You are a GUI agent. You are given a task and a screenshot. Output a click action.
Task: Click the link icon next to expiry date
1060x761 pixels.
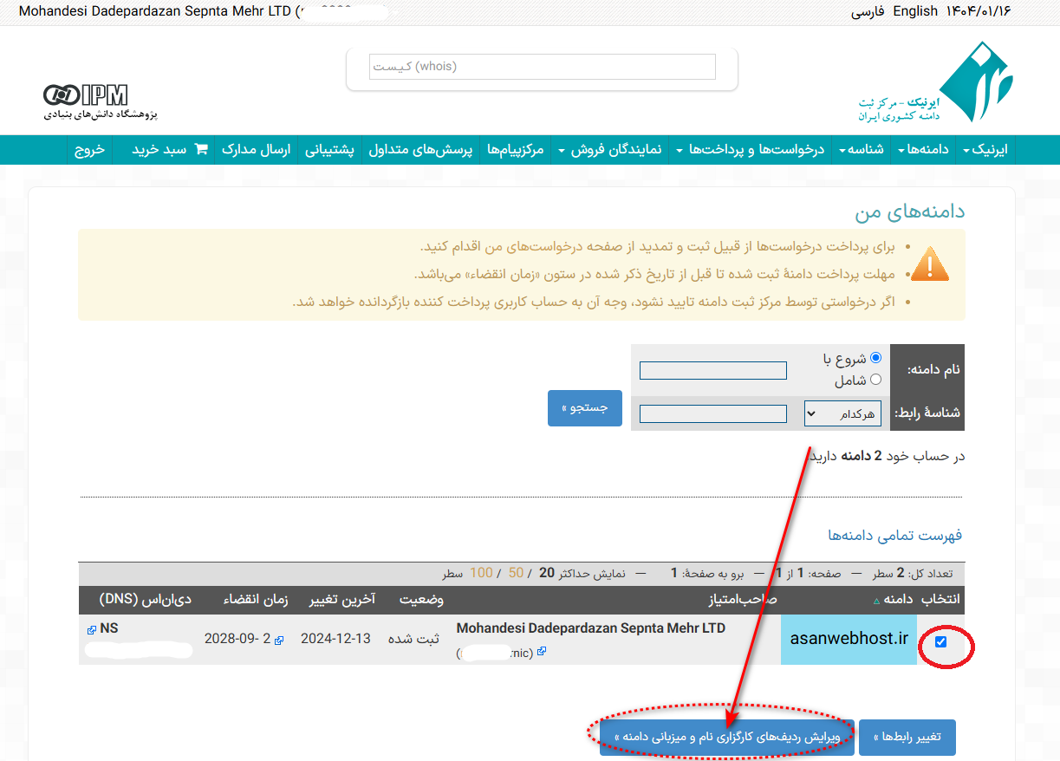pos(279,641)
